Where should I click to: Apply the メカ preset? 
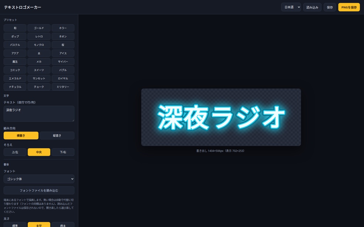pyautogui.click(x=39, y=62)
